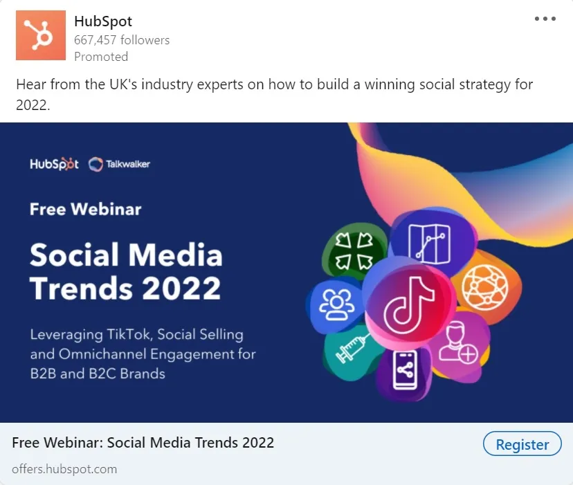Open the HubSpot company name link

point(103,21)
